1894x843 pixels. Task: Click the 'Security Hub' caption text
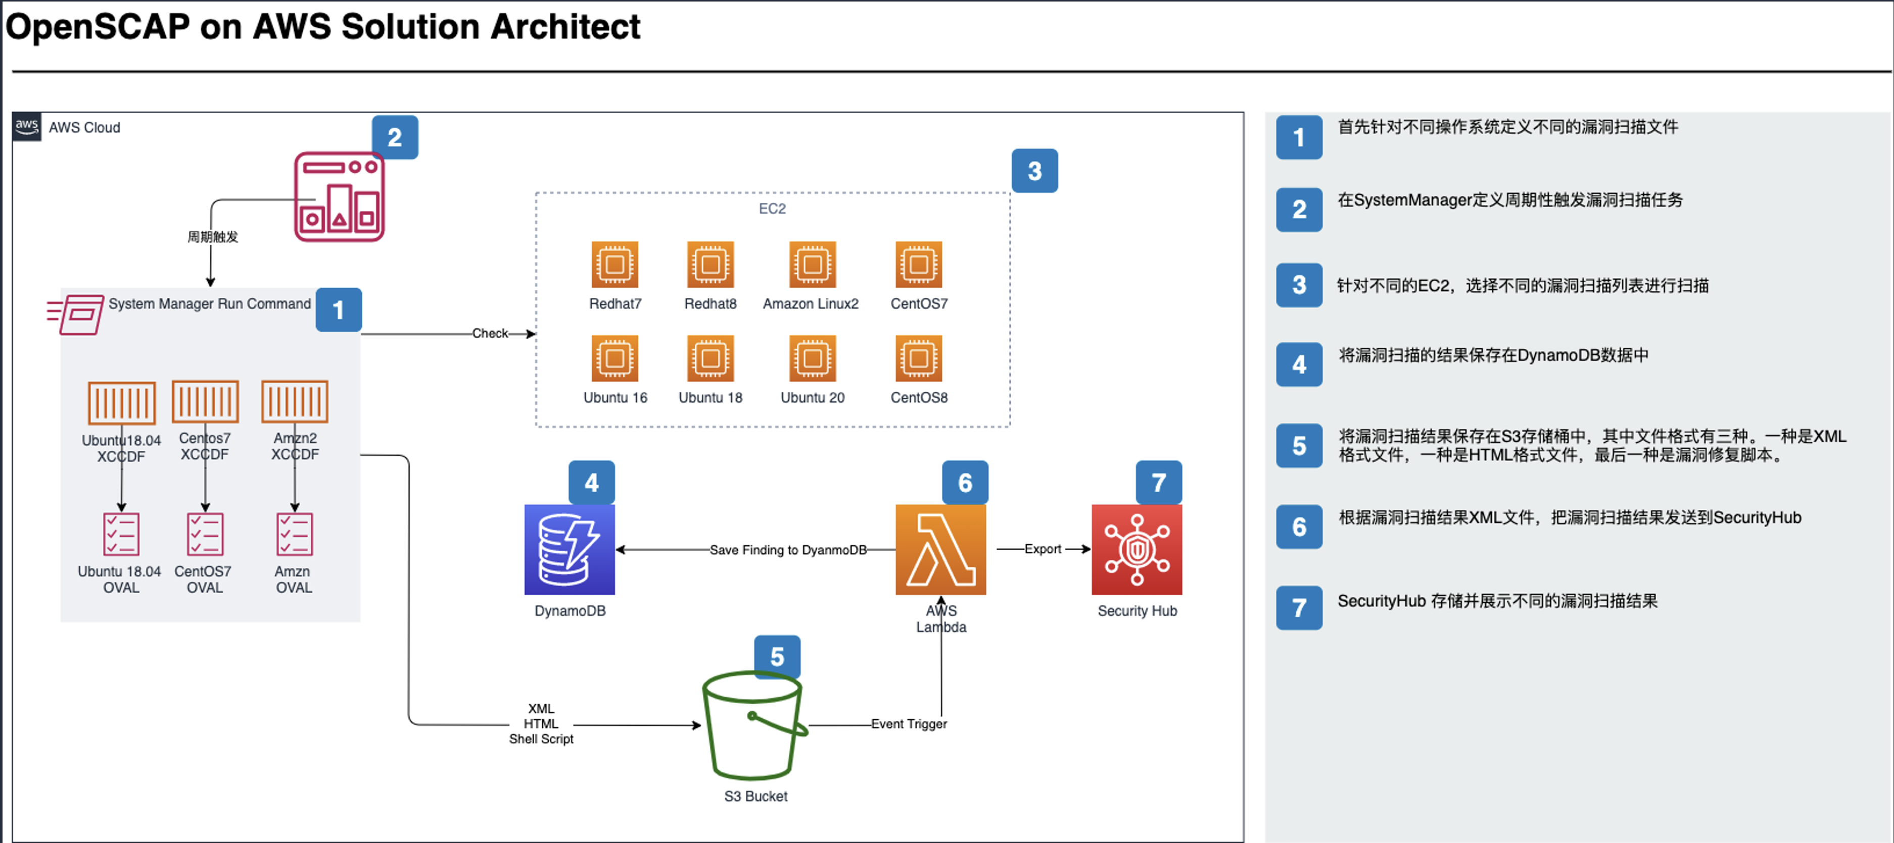click(1137, 611)
